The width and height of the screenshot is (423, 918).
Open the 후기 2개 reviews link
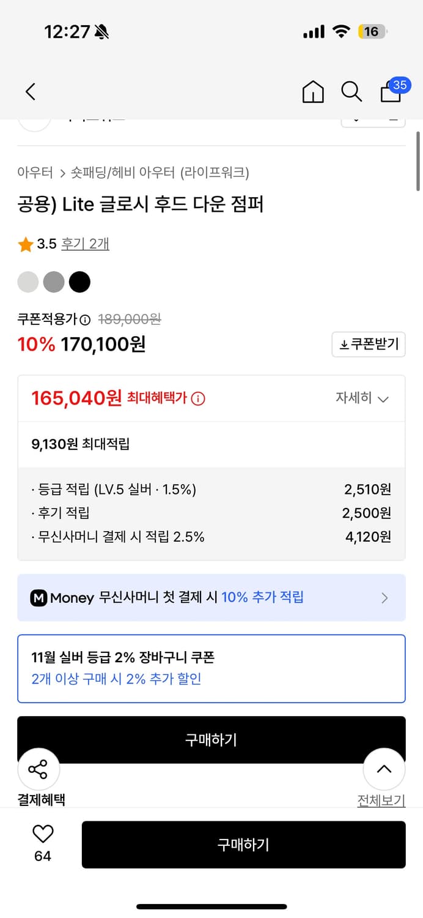(85, 243)
